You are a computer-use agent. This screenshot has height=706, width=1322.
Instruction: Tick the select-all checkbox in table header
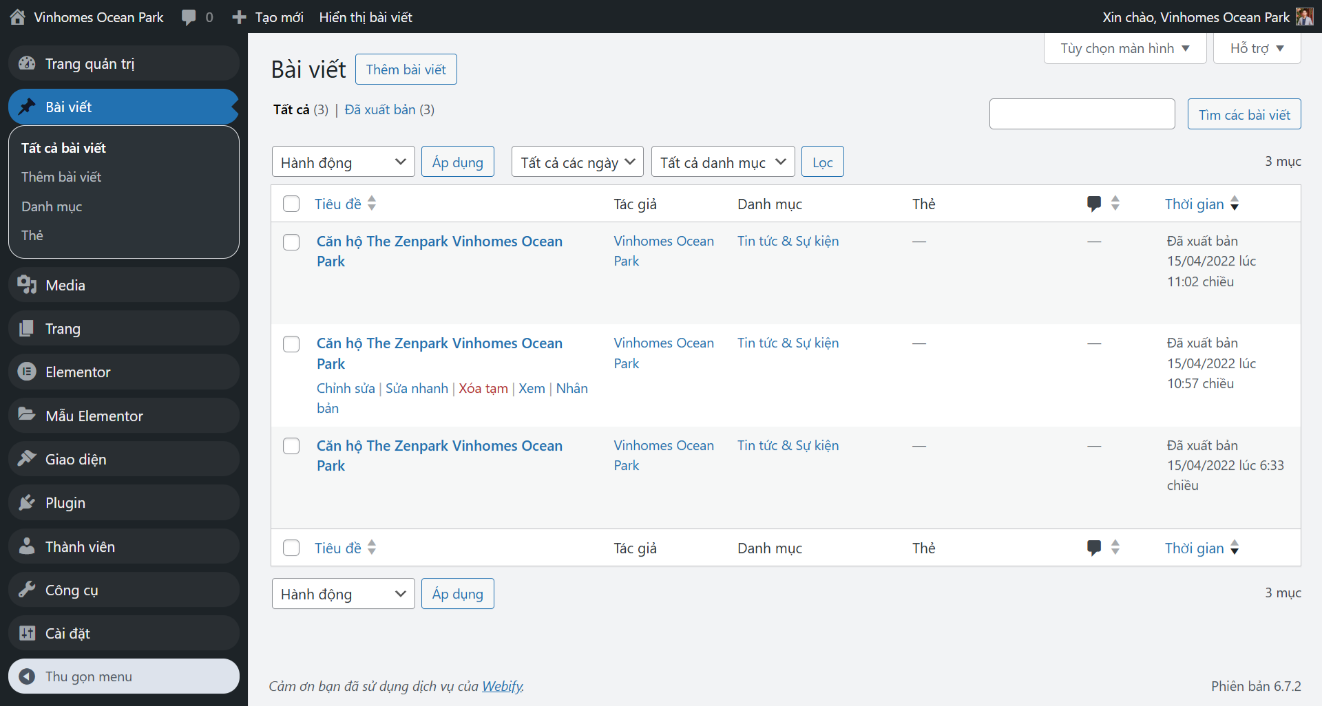pyautogui.click(x=291, y=204)
